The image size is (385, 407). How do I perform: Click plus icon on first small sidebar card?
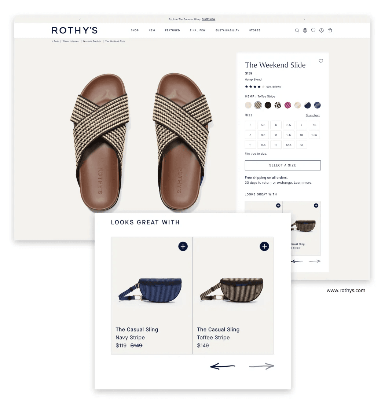pos(278,206)
